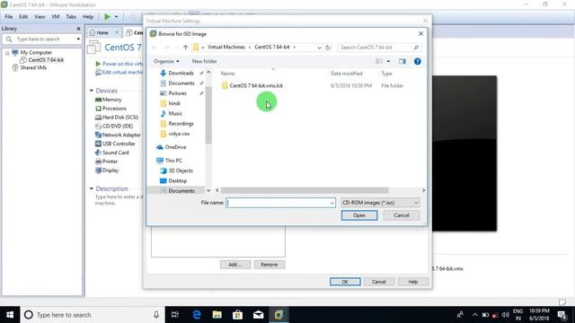Open the Edit menu
The width and height of the screenshot is (575, 323).
click(x=23, y=17)
